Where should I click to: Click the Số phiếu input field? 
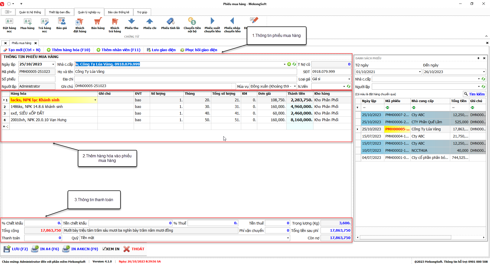pyautogui.click(x=37, y=79)
